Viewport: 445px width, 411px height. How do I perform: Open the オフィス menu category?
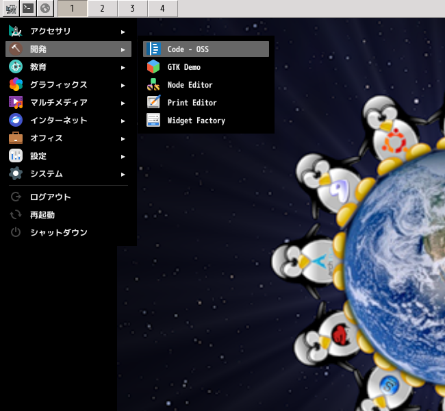(x=68, y=138)
